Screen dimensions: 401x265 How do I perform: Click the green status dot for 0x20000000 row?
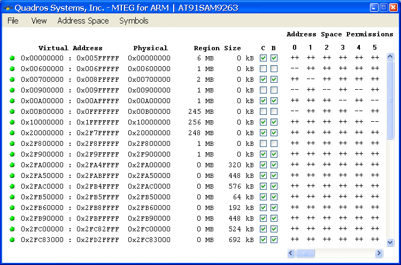[12, 133]
